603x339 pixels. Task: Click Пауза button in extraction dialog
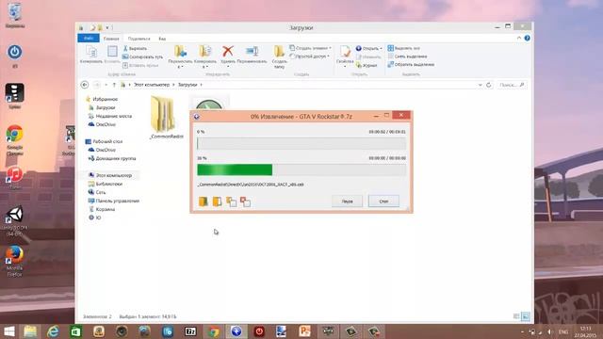347,201
